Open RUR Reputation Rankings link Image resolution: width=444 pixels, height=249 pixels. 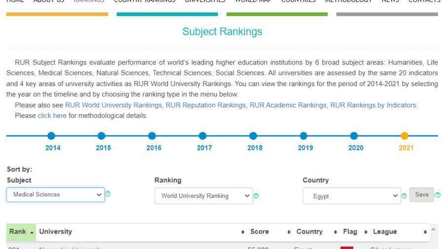point(206,105)
